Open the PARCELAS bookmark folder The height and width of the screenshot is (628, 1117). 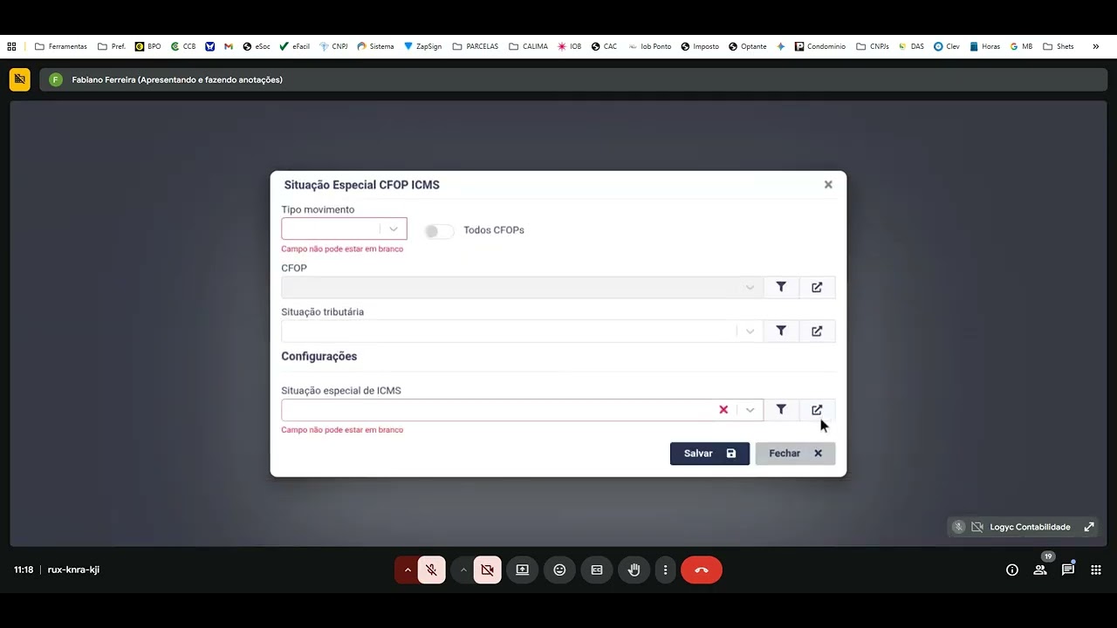coord(476,46)
